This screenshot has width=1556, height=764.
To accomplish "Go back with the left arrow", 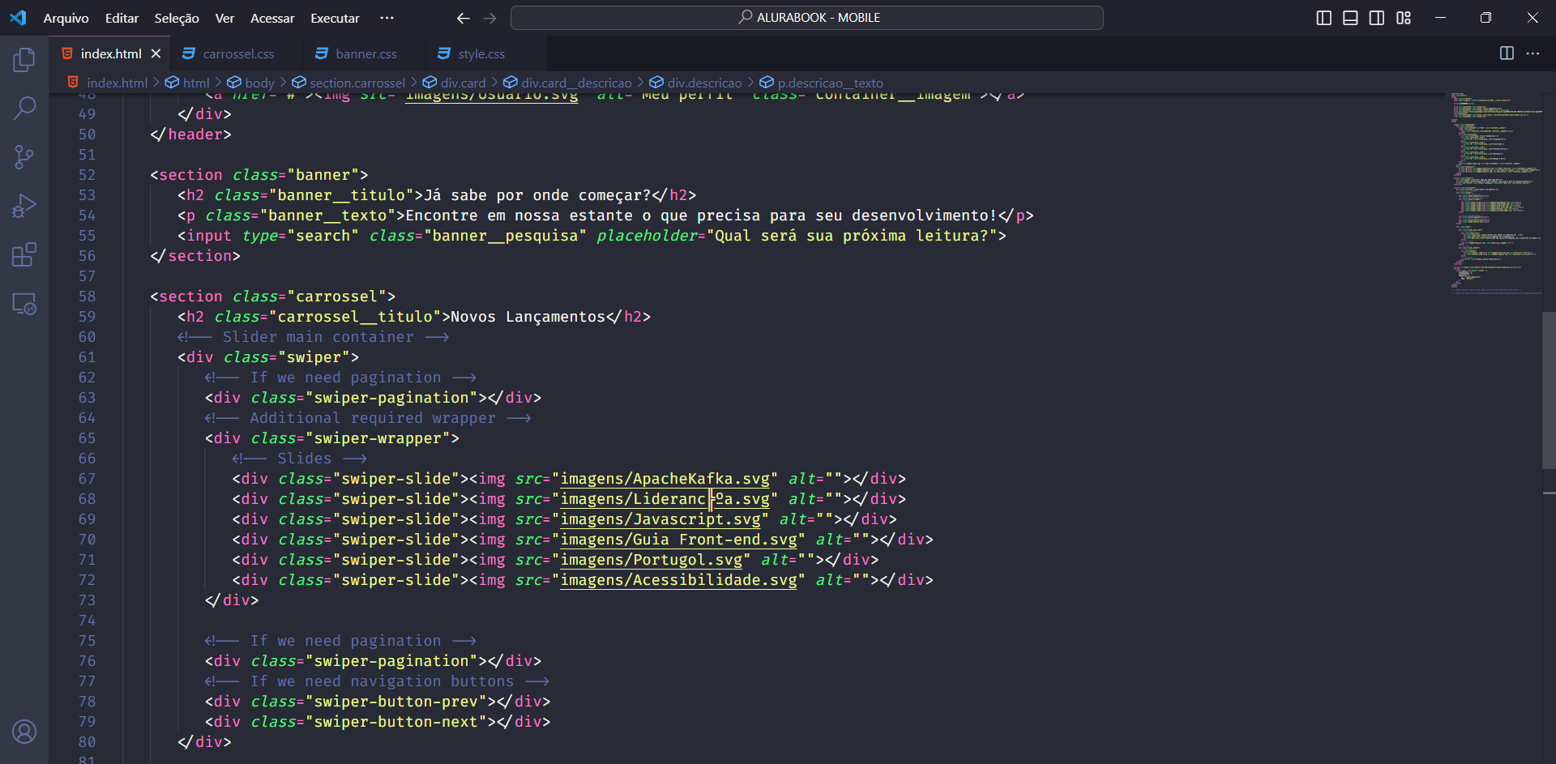I will pyautogui.click(x=463, y=18).
